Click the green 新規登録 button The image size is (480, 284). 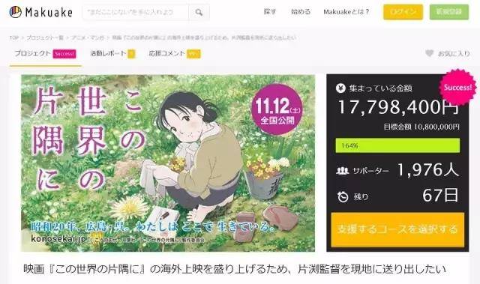(449, 12)
